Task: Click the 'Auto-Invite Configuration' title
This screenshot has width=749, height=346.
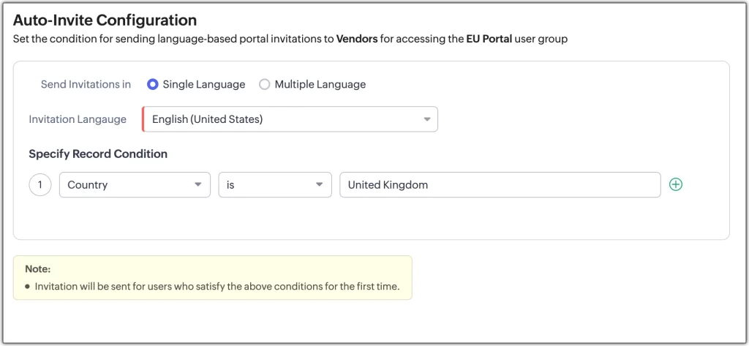Action: click(105, 20)
